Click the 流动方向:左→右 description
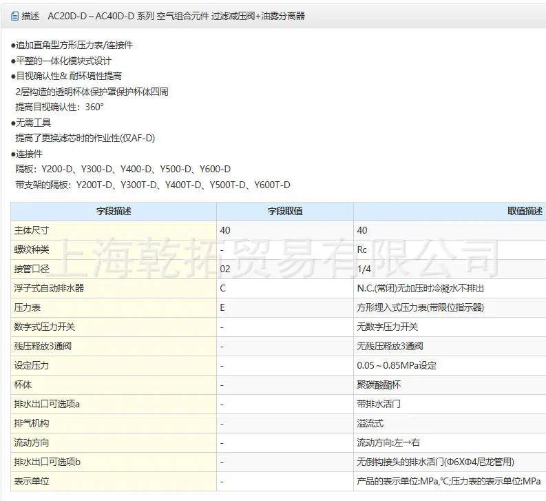The image size is (546, 501). click(x=388, y=443)
